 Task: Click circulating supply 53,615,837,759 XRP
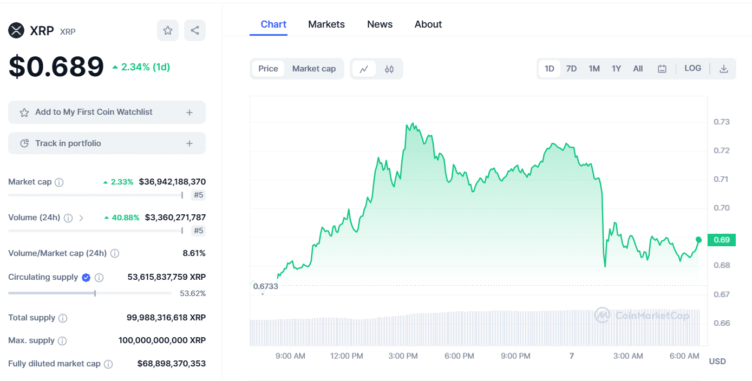[167, 277]
